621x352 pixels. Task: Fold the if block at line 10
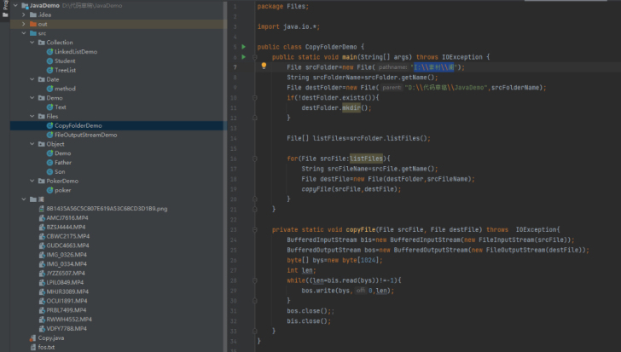tap(255, 98)
